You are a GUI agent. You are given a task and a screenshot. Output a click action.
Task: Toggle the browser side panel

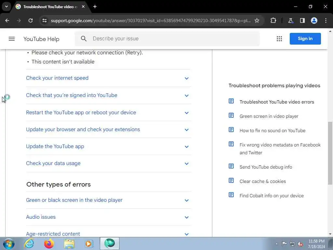click(302, 21)
